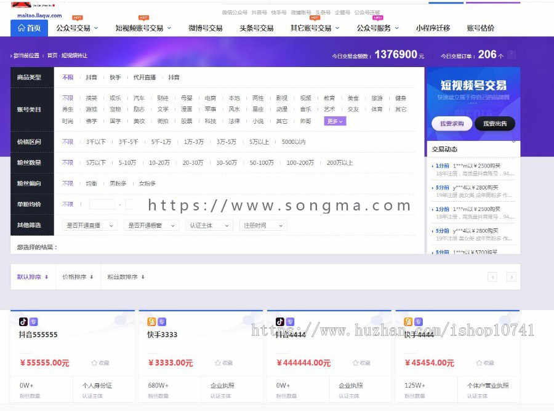The image size is (554, 411).
Task: Select price range 5万以上
Action: [x=259, y=142]
